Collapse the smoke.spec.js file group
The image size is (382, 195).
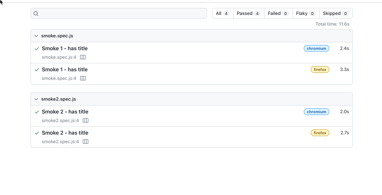coord(36,36)
